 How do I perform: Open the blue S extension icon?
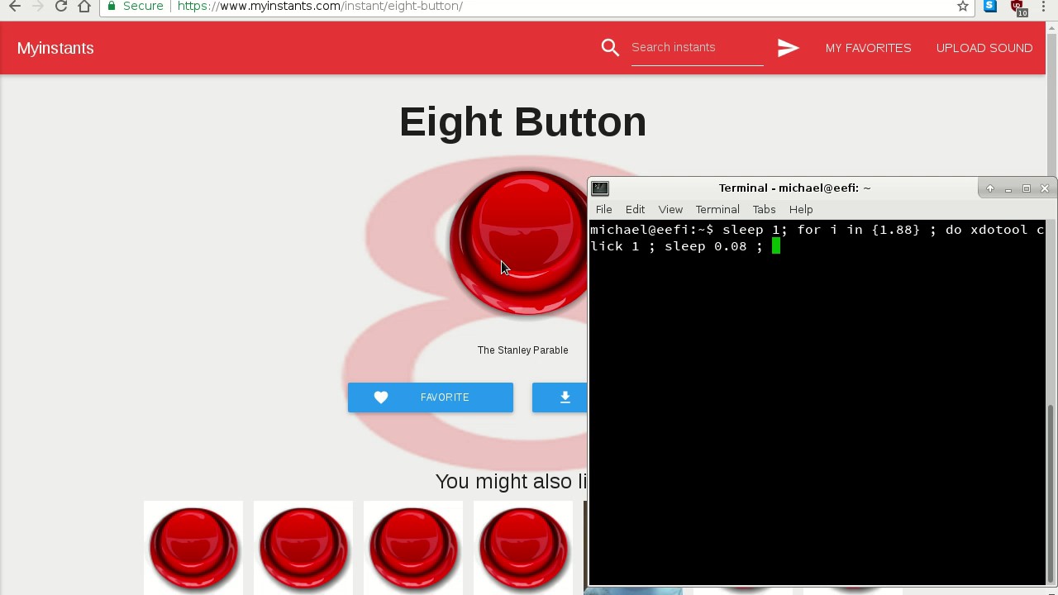pyautogui.click(x=990, y=6)
